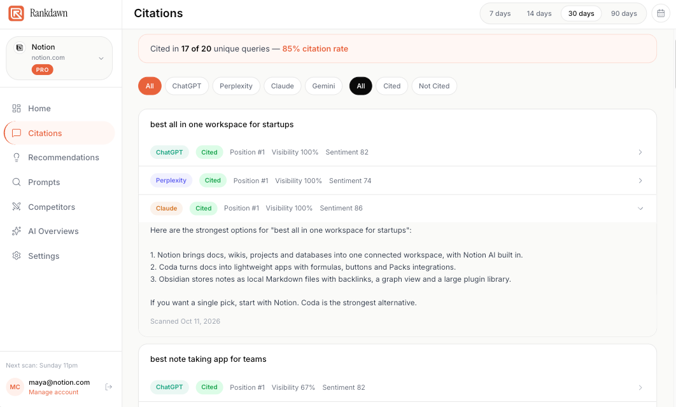Click the Competitors crossed swords icon
The width and height of the screenshot is (676, 407).
pos(17,207)
